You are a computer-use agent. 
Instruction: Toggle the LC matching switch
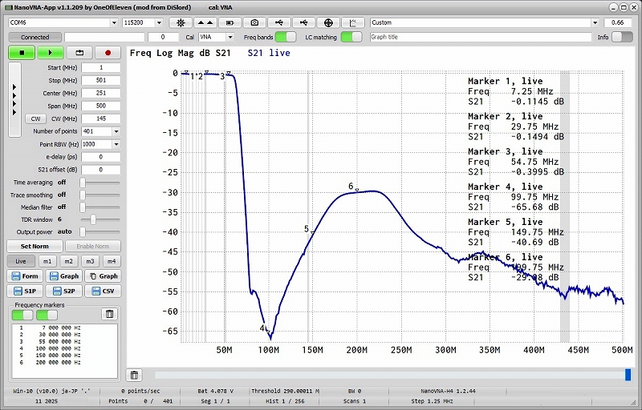351,37
